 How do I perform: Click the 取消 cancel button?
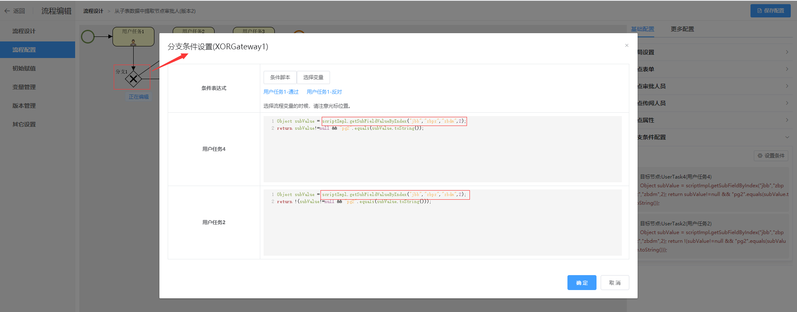(614, 283)
